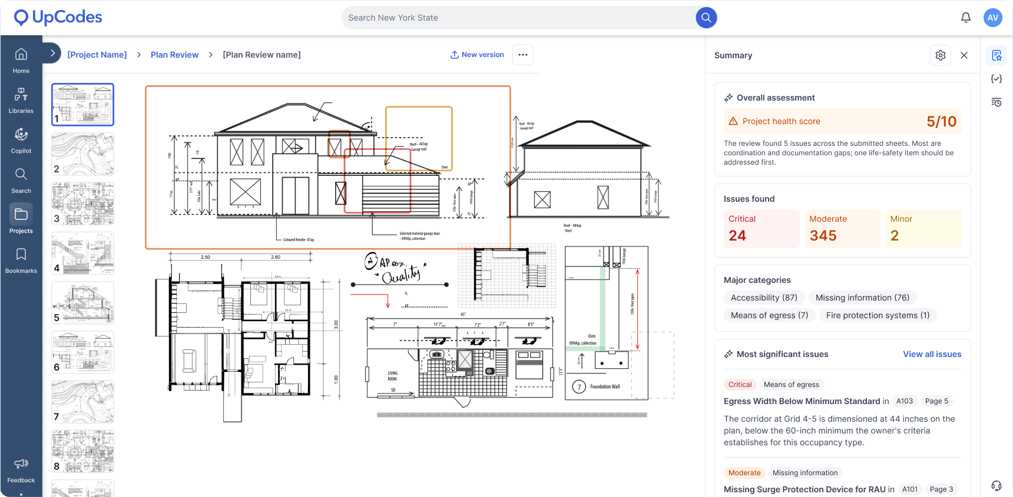Go to Plan Review breadcrumb
Image resolution: width=1013 pixels, height=497 pixels.
[x=174, y=55]
